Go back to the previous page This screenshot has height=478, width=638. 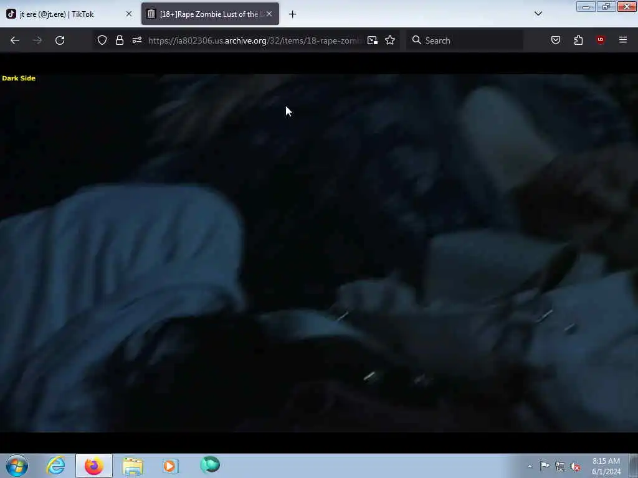15,40
